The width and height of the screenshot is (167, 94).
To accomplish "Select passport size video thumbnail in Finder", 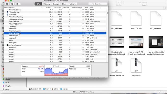I will pyautogui.click(x=117, y=42).
